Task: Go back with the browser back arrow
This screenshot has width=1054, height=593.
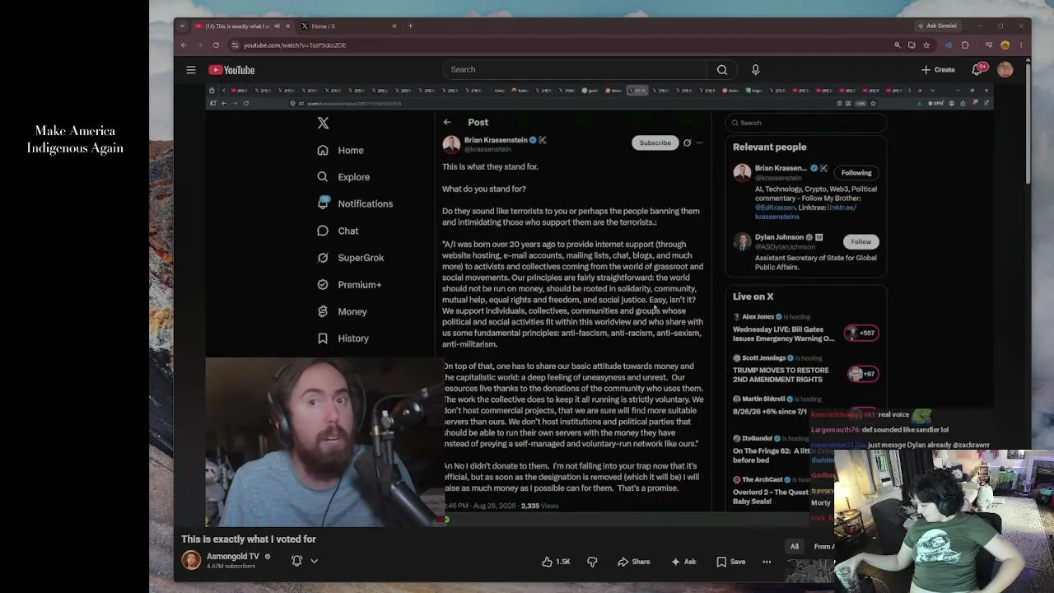Action: 184,45
